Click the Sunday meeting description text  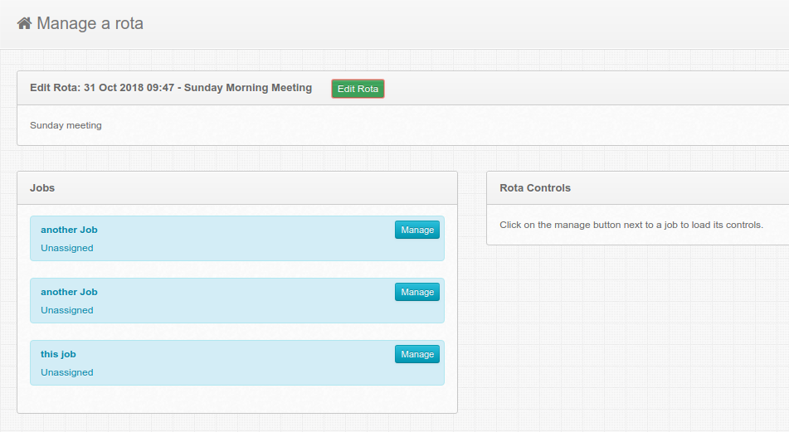coord(66,125)
